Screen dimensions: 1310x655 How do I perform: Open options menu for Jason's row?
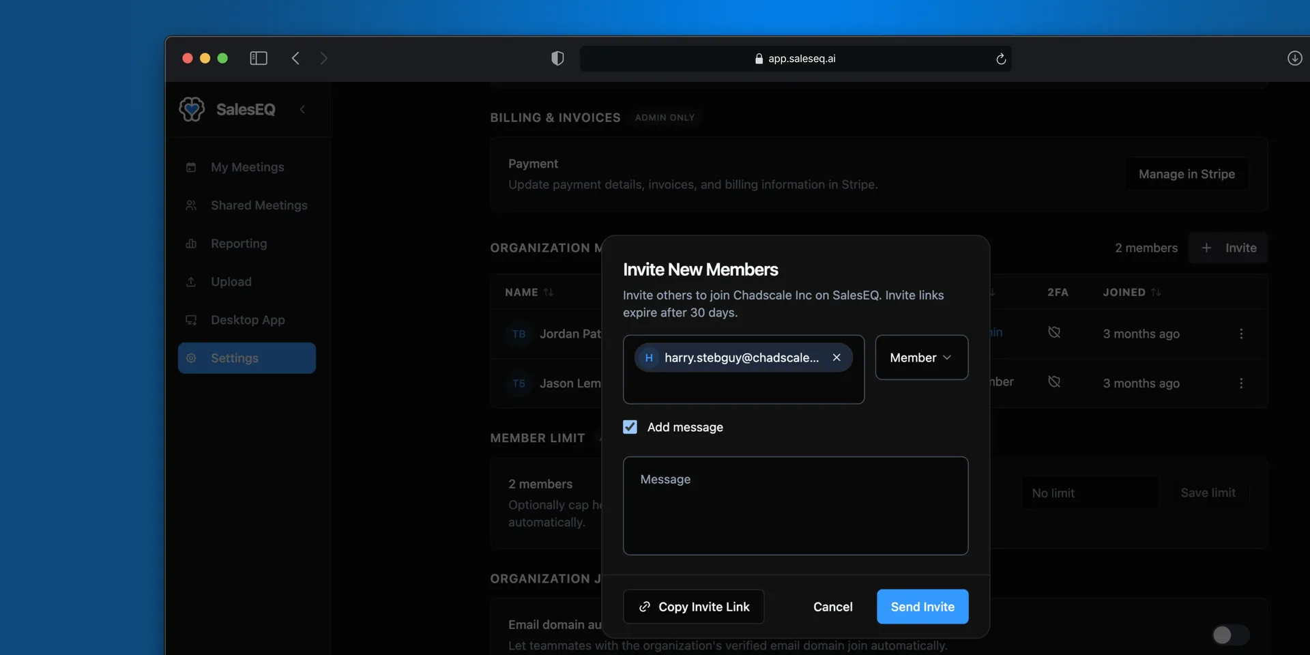(x=1241, y=383)
